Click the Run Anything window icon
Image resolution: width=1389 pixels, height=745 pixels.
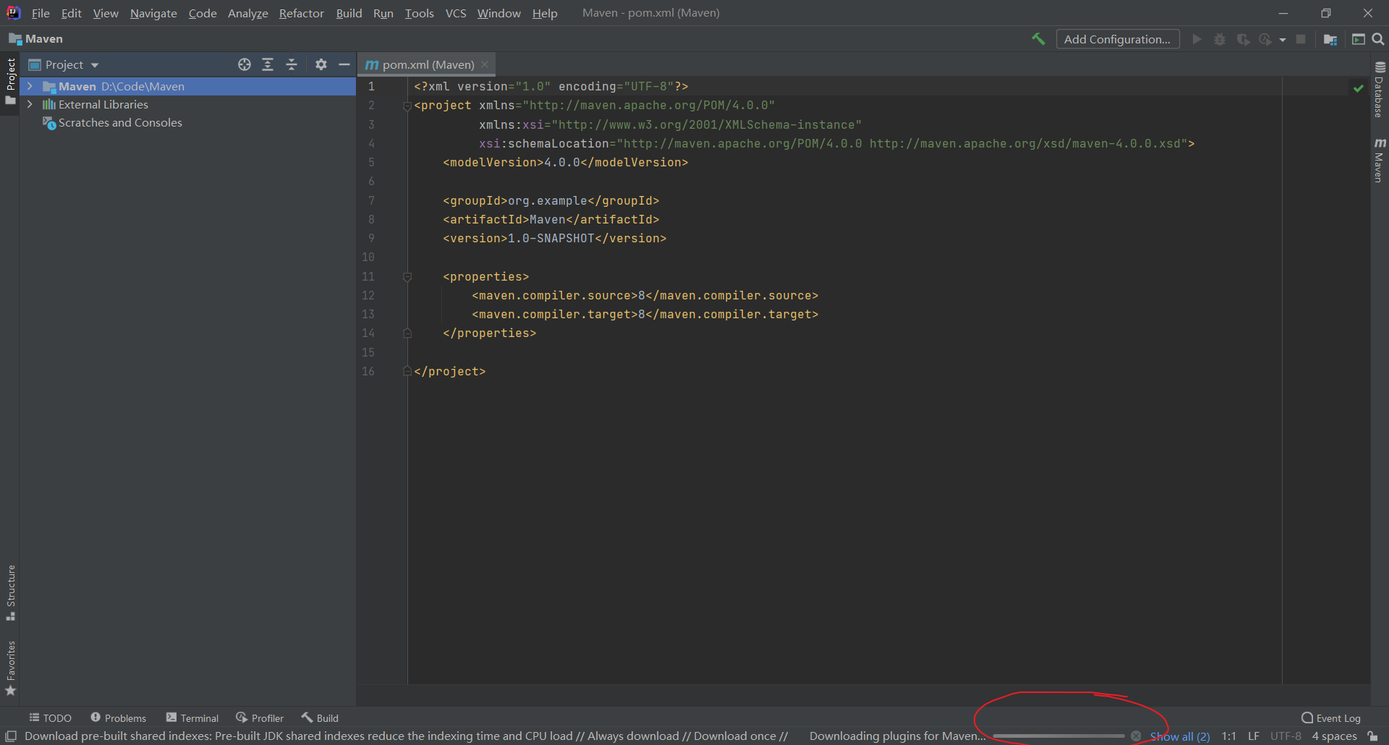tap(1359, 39)
